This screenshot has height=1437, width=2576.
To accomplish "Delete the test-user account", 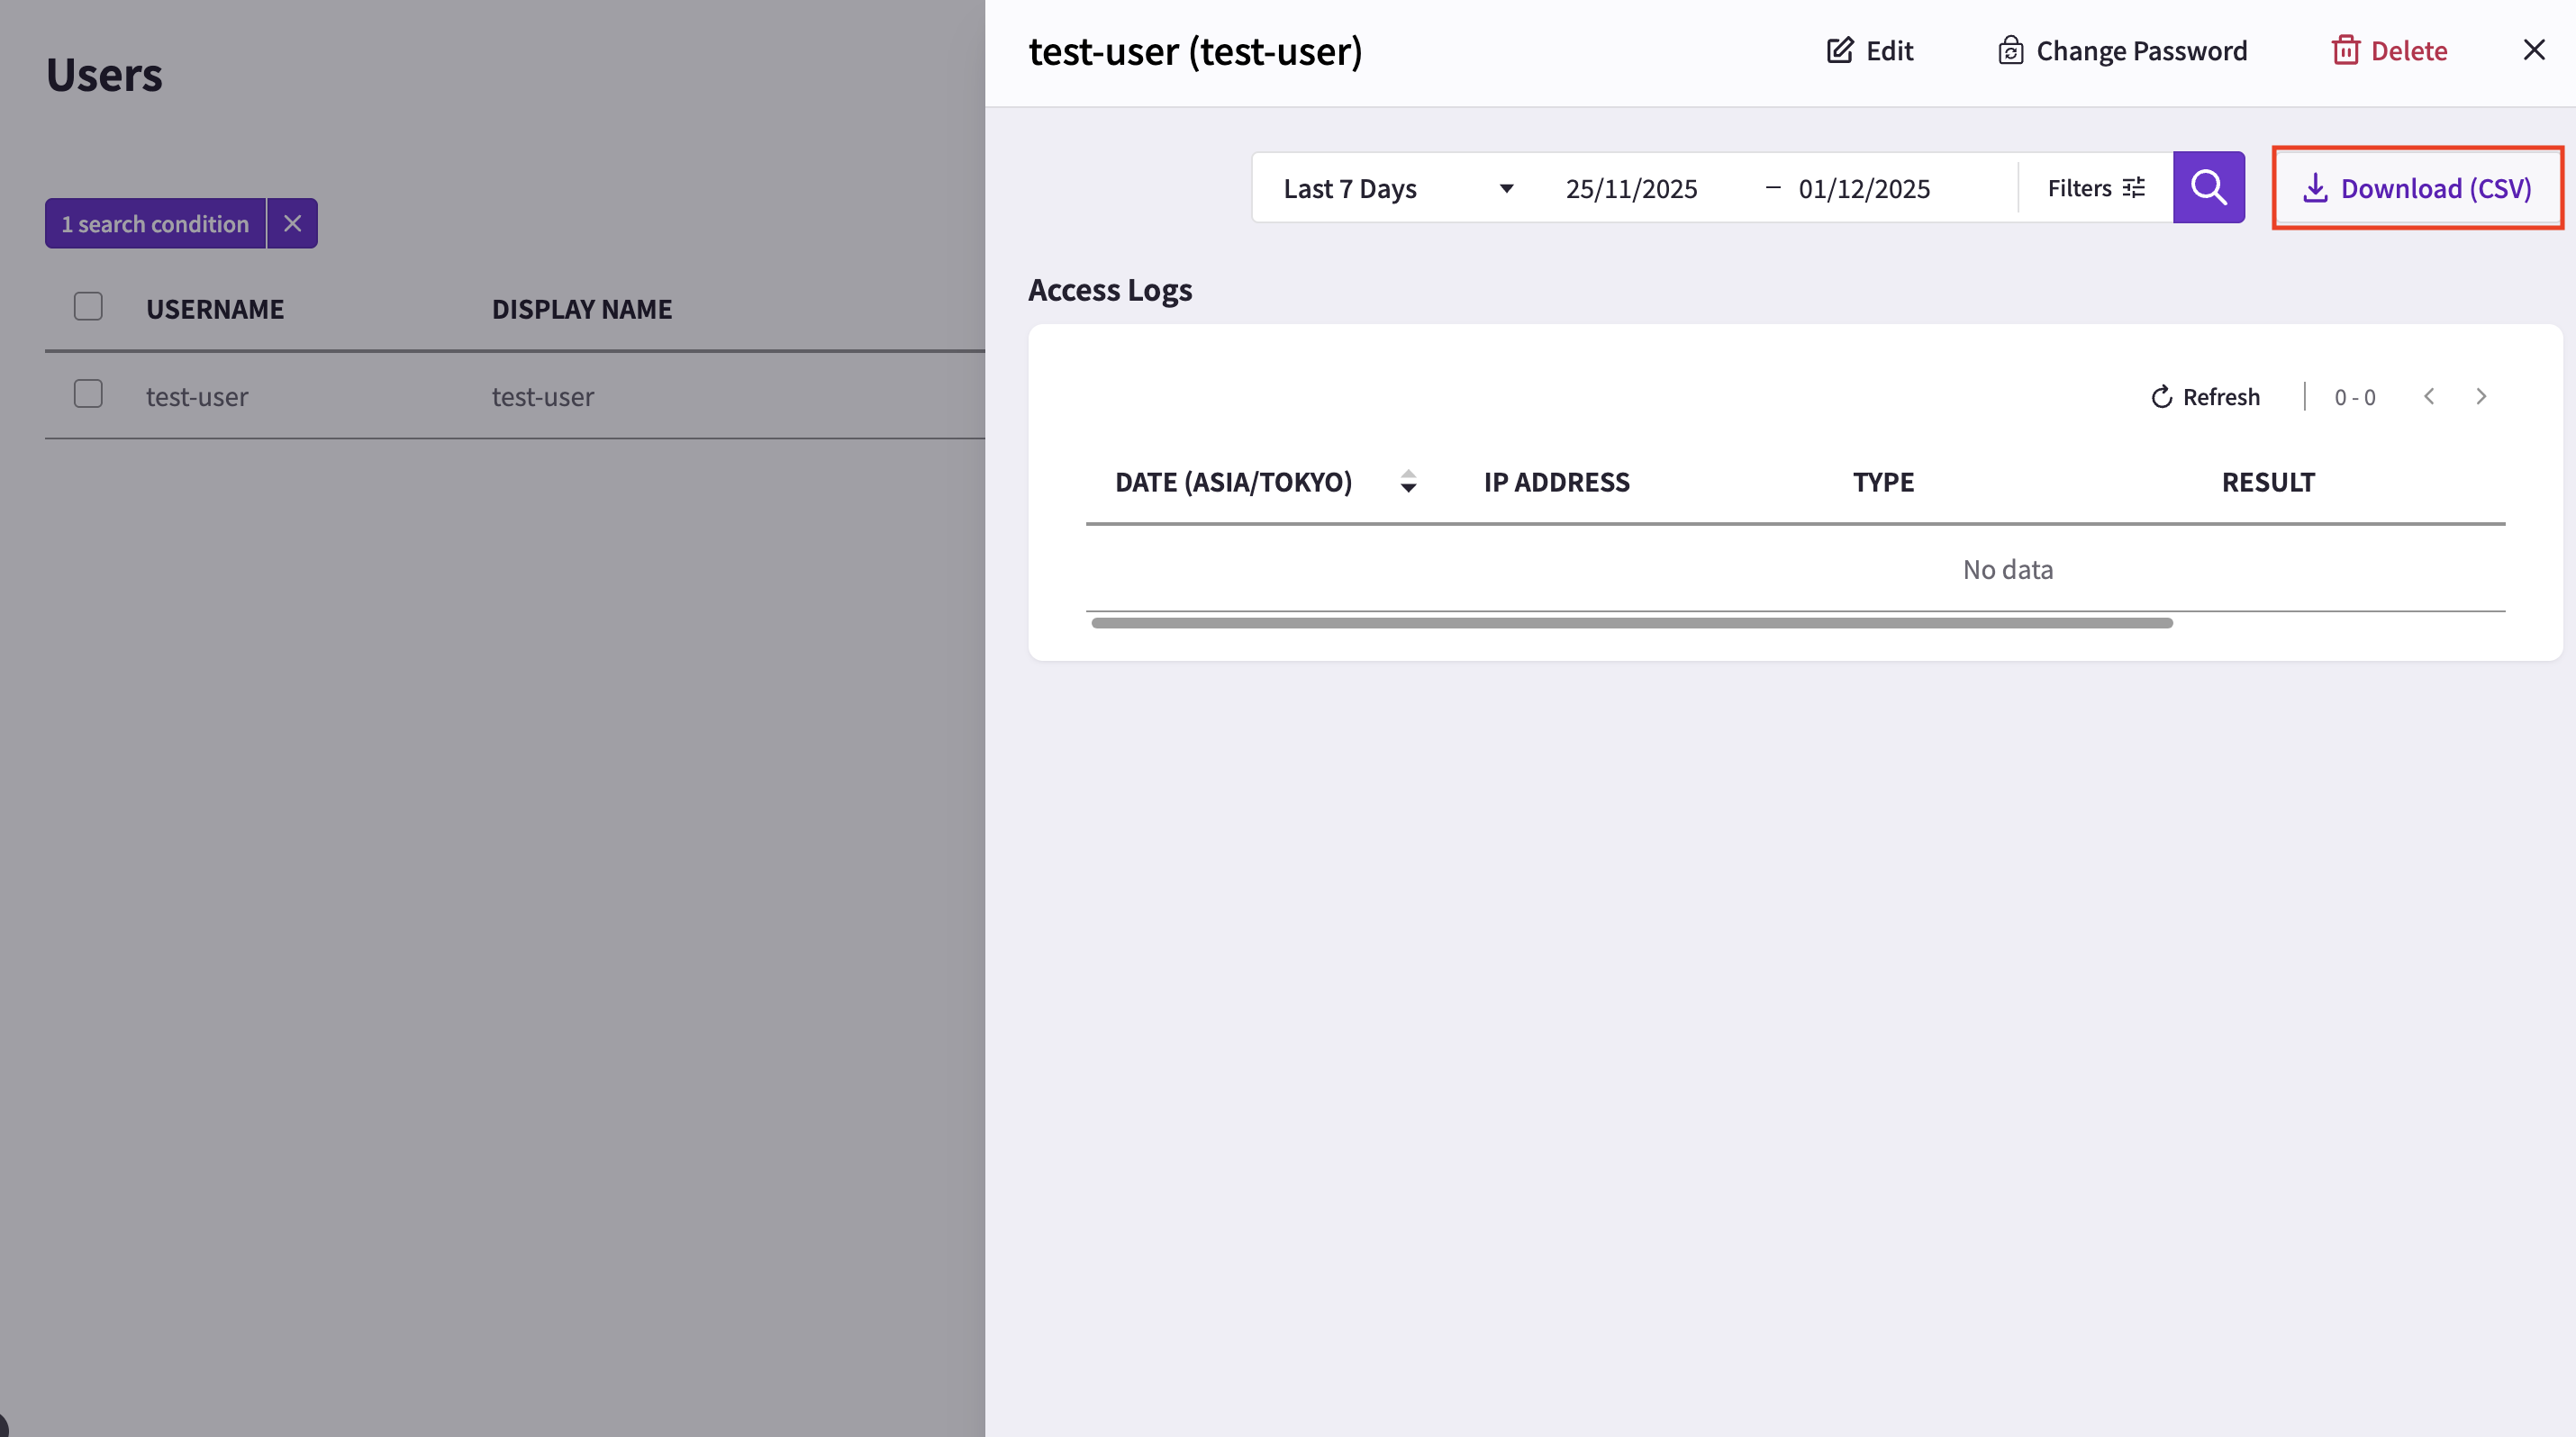I will [x=2389, y=51].
